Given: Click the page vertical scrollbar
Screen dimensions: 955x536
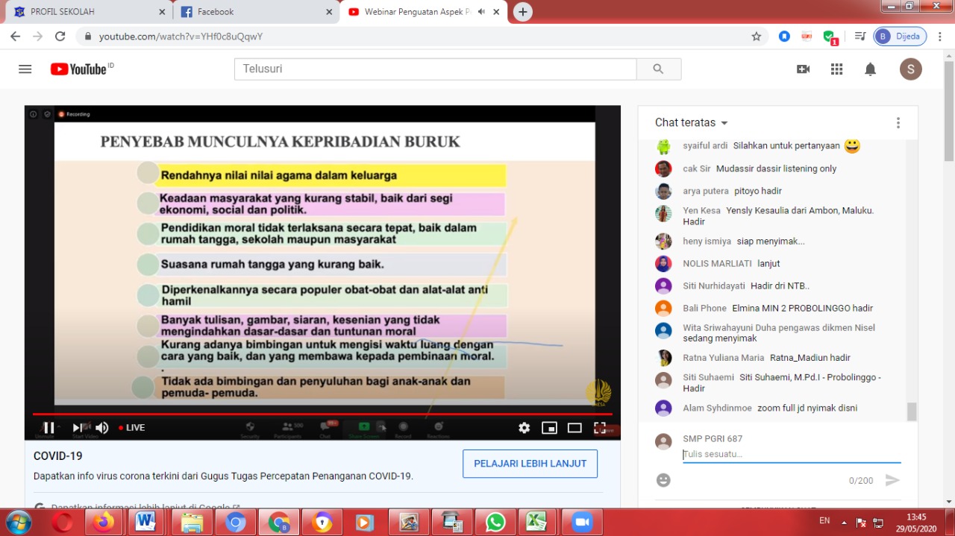Looking at the screenshot, I should tap(949, 112).
